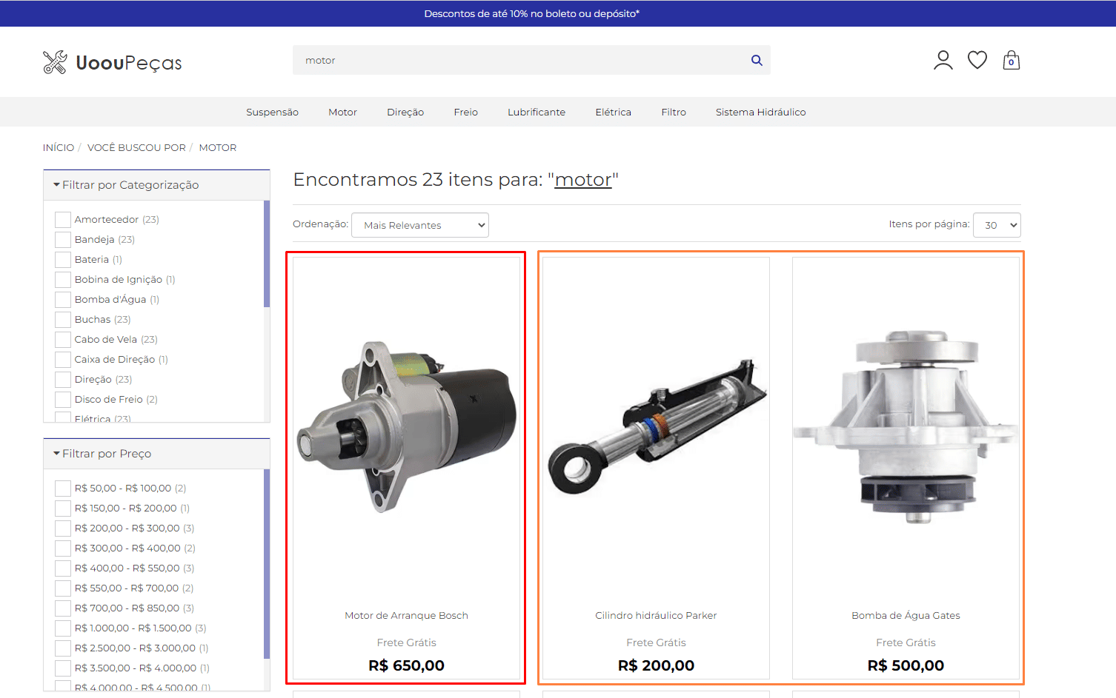Screen dimensions: 1116x698
Task: Open the Ordenação Mais Relevantes dropdown
Action: [419, 225]
